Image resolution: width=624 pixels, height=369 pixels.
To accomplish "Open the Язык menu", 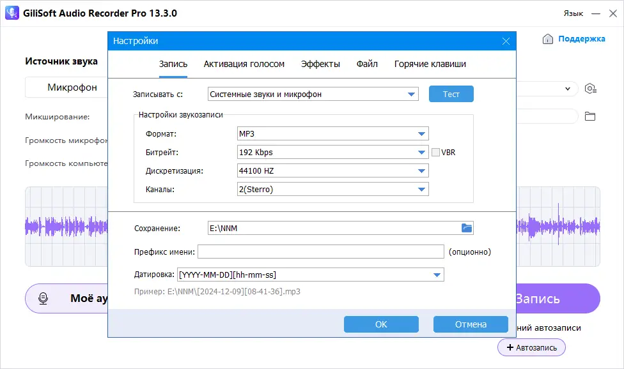I will coord(573,13).
